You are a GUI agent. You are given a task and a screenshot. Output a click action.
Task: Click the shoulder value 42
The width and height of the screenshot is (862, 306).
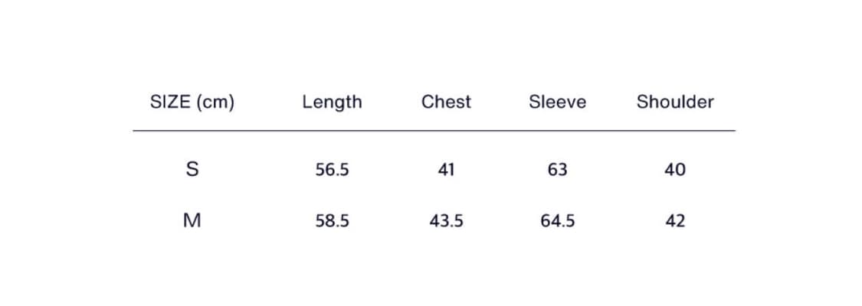tap(674, 222)
